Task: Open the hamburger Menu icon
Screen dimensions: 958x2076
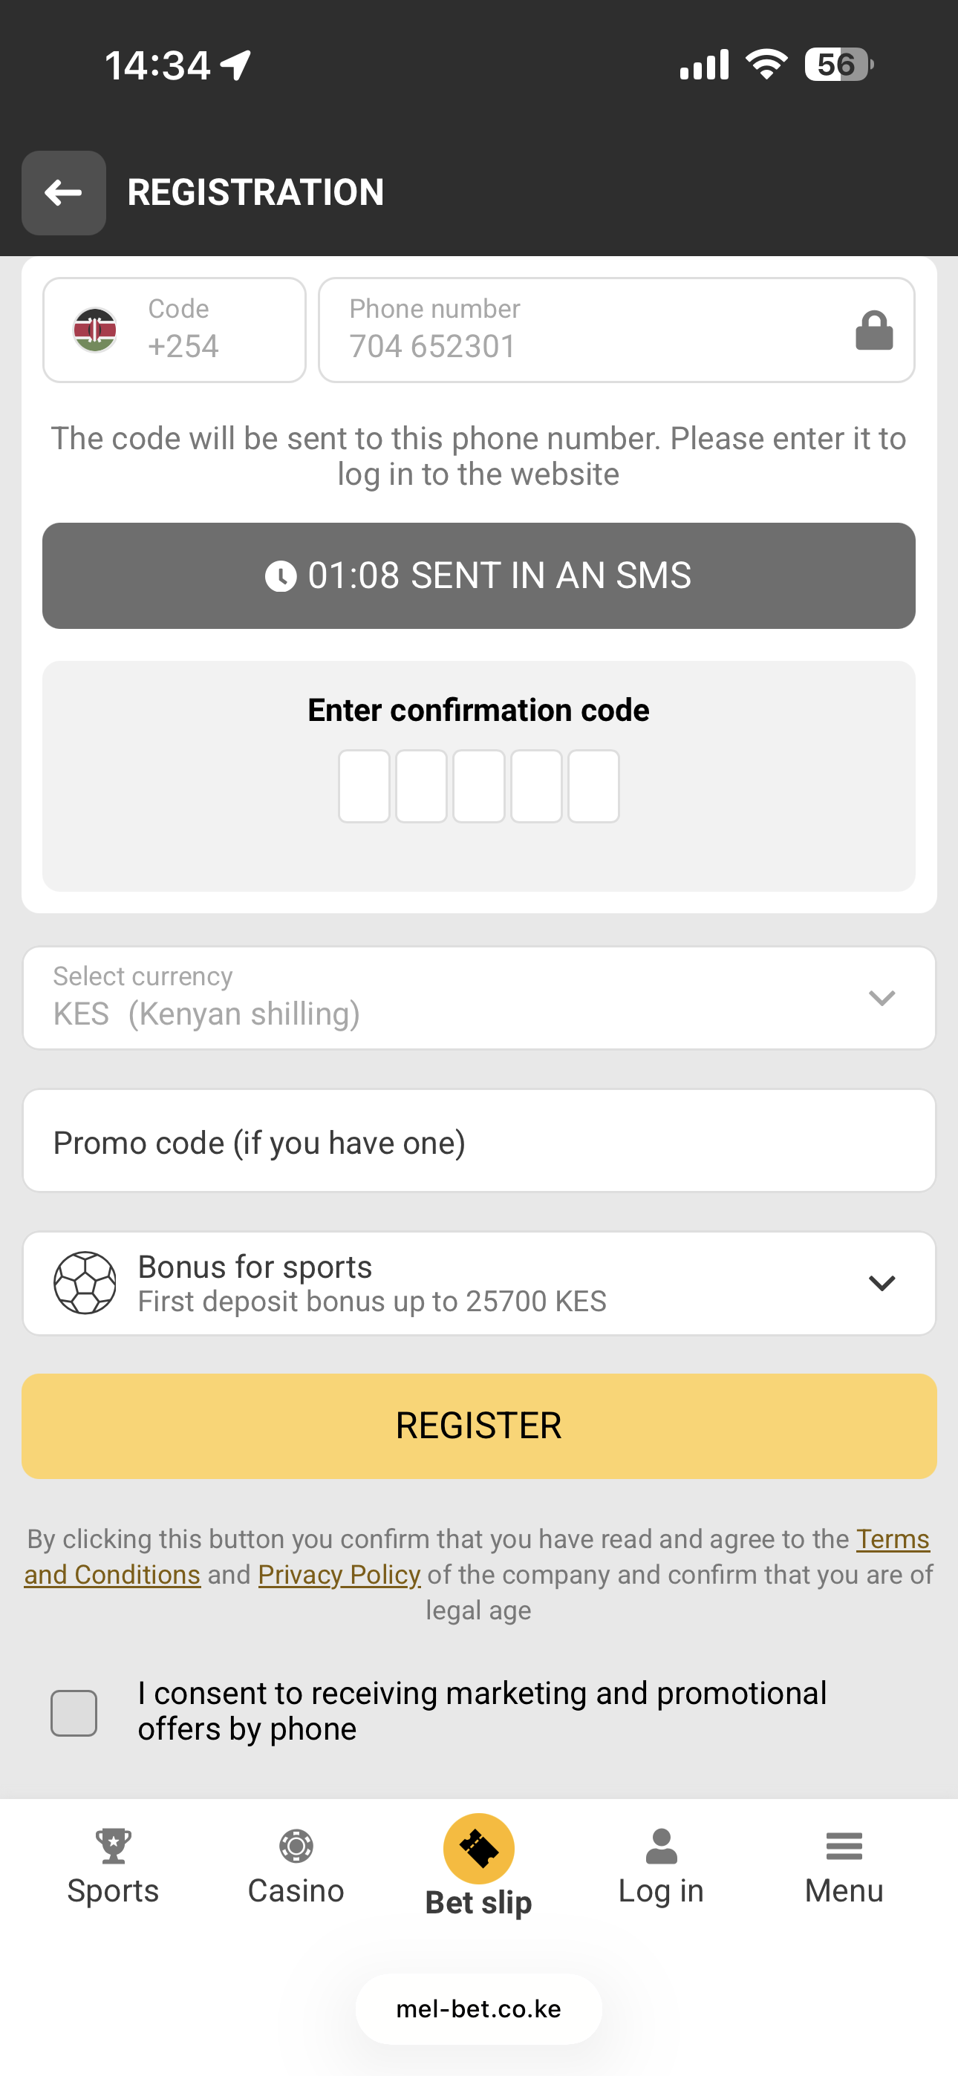Action: [844, 1846]
